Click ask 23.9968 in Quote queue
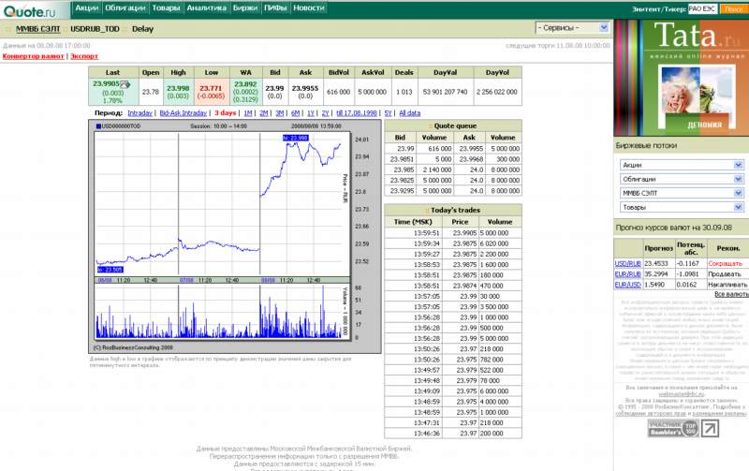Screen dimensions: 749x471 [x=471, y=159]
